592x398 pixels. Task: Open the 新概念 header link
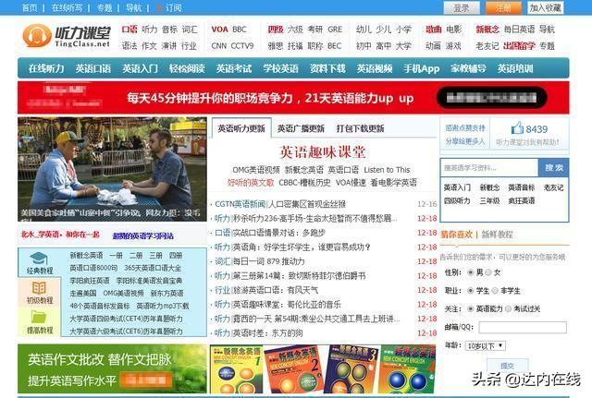(487, 30)
